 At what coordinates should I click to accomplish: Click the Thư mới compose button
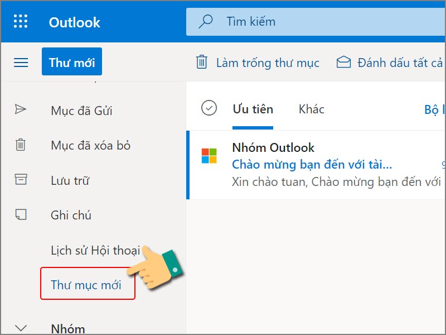[72, 62]
